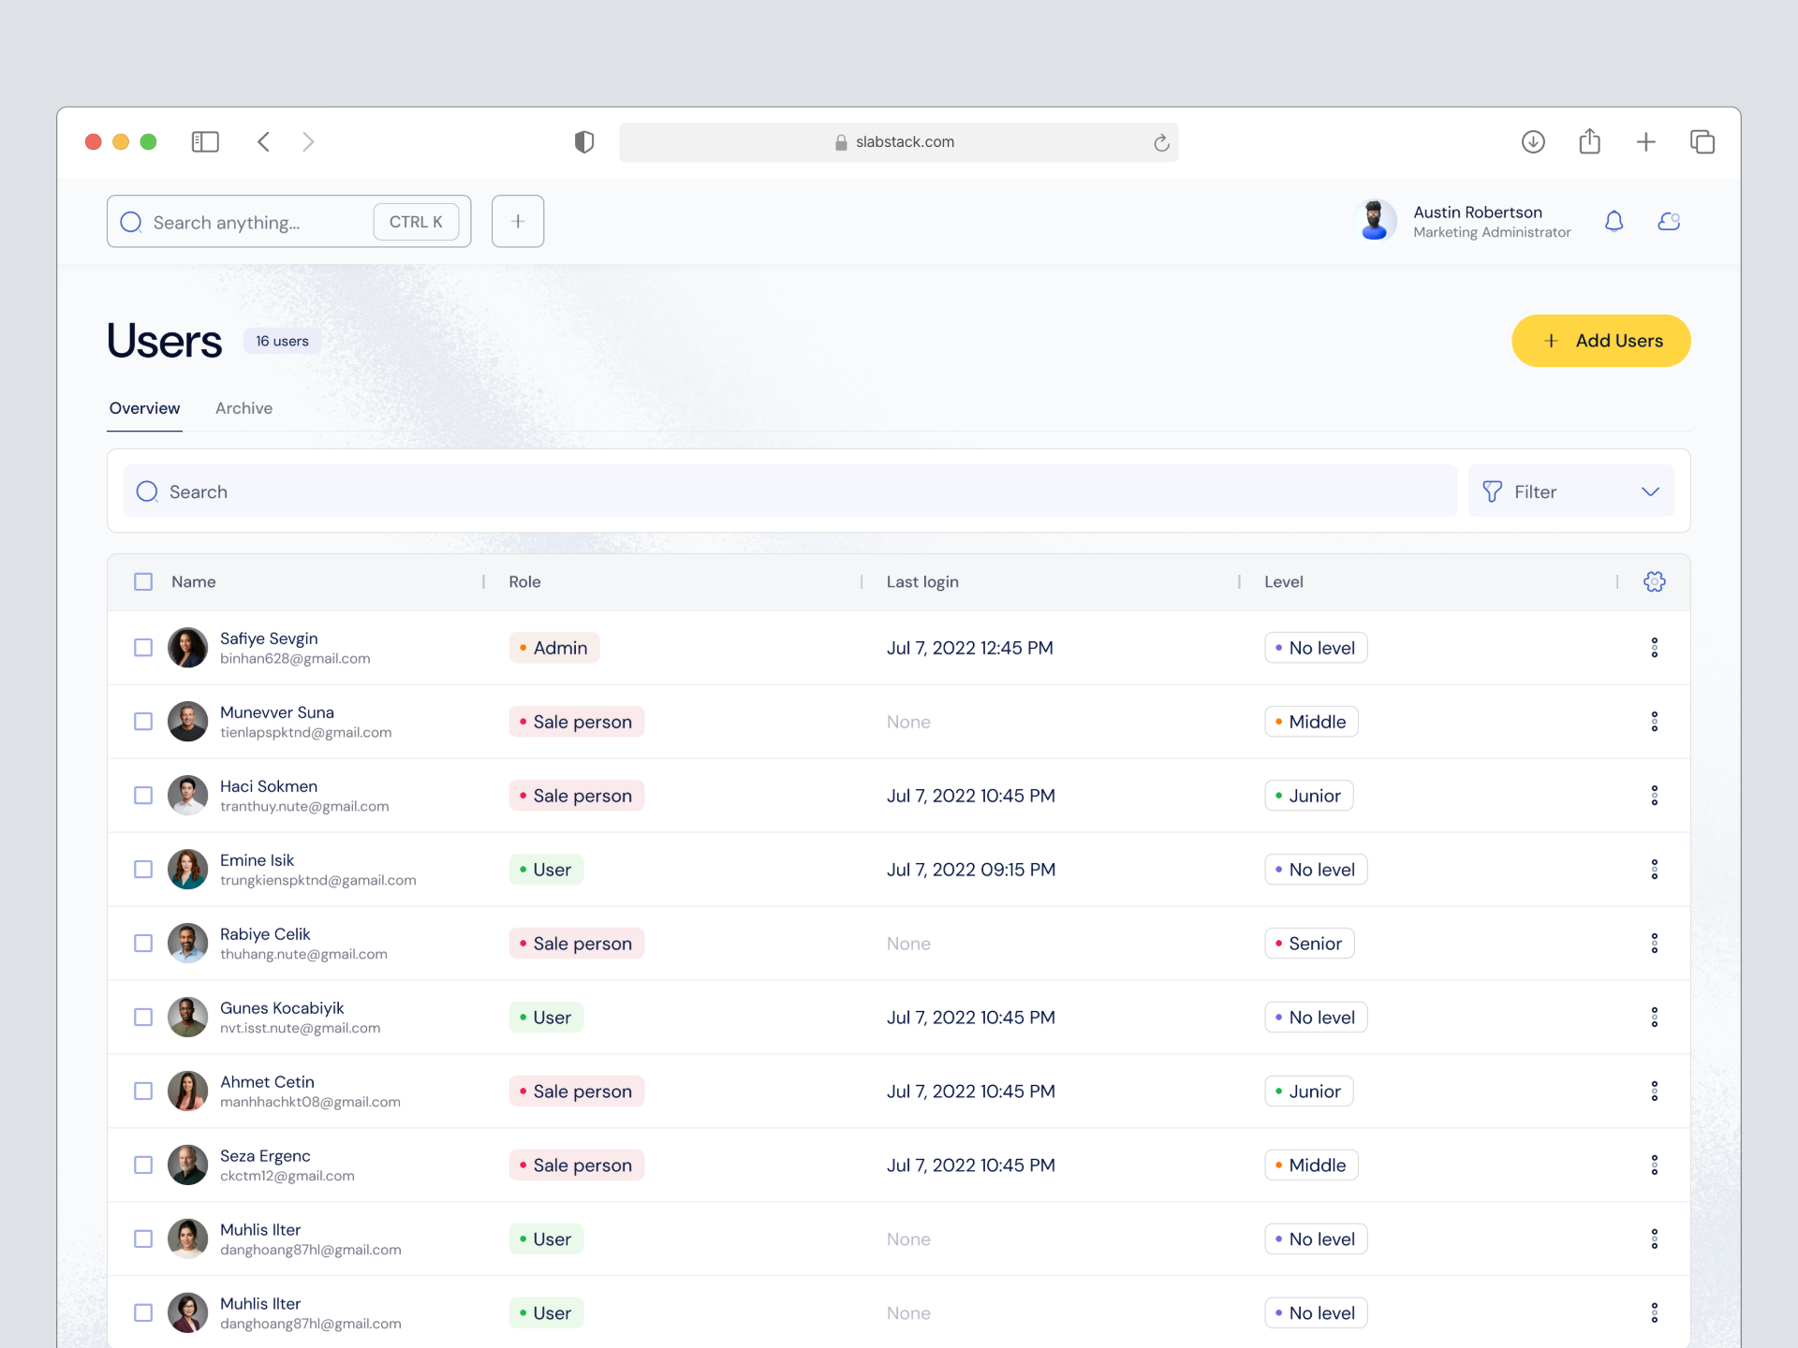Viewport: 1798px width, 1348px height.
Task: Go forward with the browser forward arrow
Action: tap(308, 141)
